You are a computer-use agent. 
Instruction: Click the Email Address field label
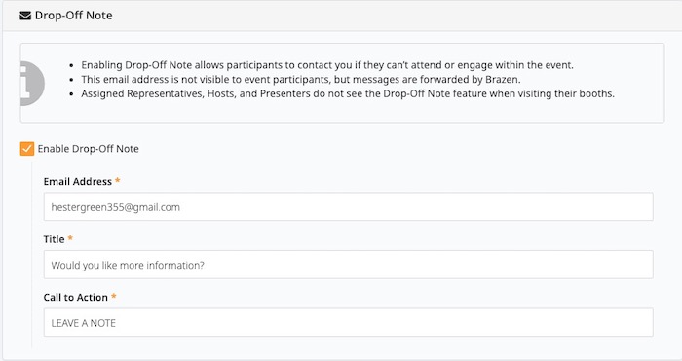click(x=77, y=182)
